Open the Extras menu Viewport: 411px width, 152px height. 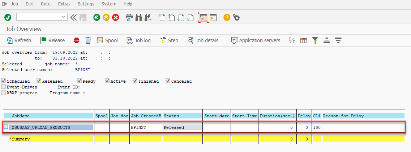[x=64, y=4]
